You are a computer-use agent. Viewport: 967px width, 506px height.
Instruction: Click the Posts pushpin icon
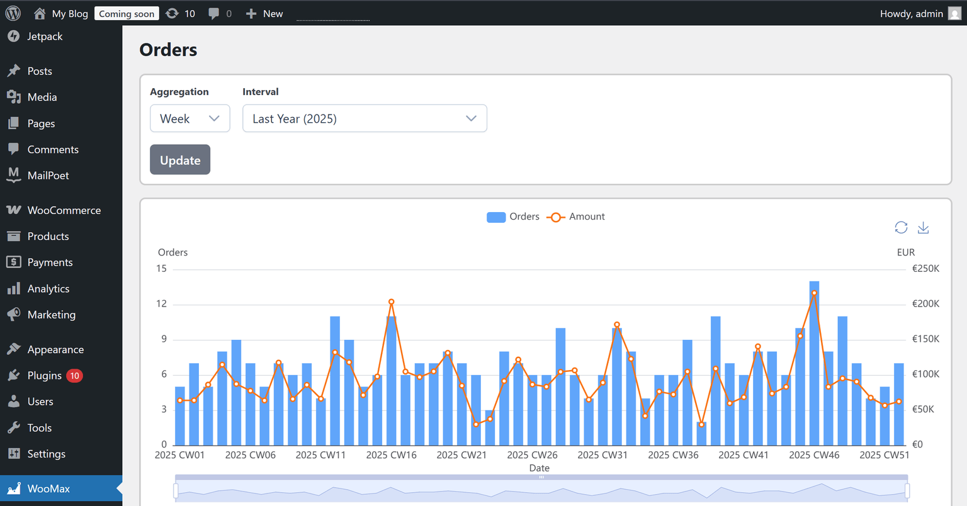pos(14,71)
